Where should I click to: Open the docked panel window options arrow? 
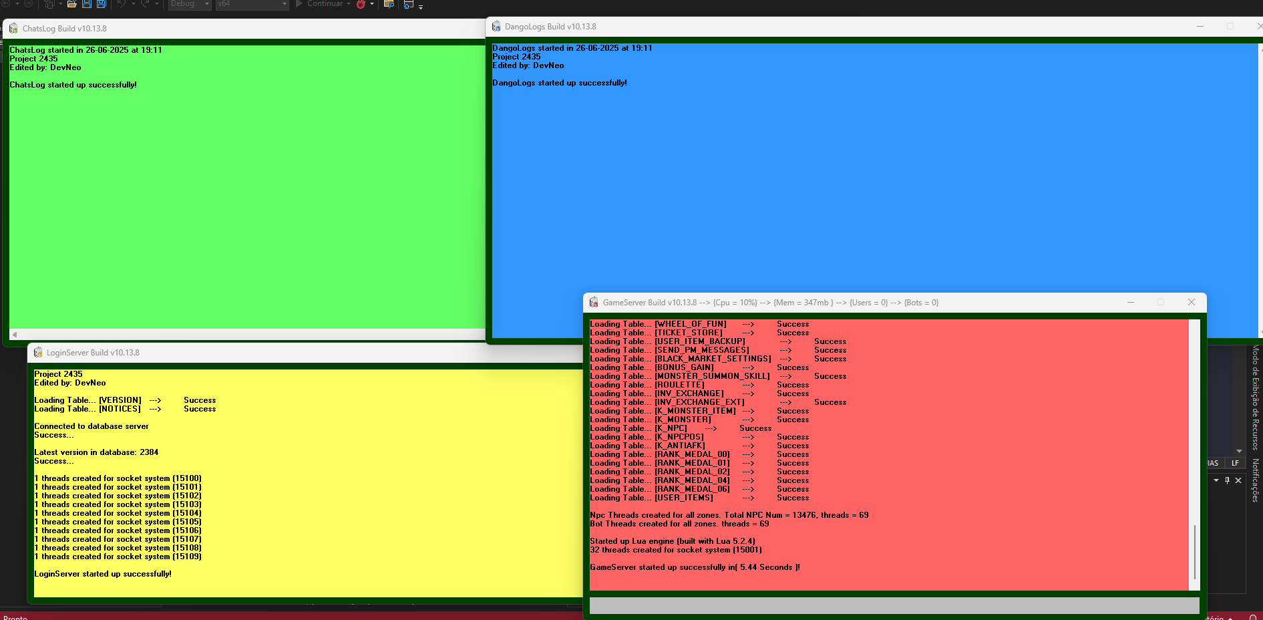(1216, 480)
